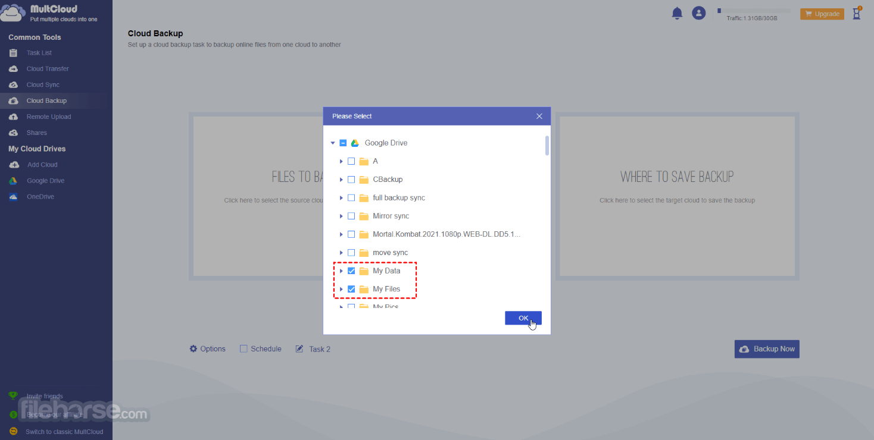Click the Backup Now button
The height and width of the screenshot is (440, 874).
coord(767,349)
